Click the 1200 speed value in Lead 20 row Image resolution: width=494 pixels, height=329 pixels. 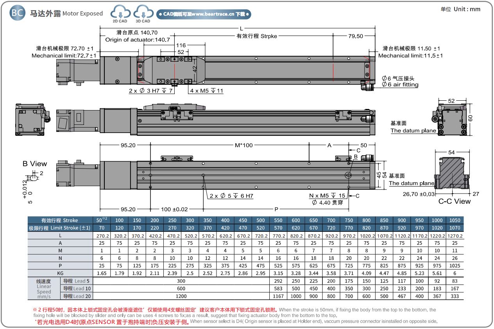click(x=181, y=296)
